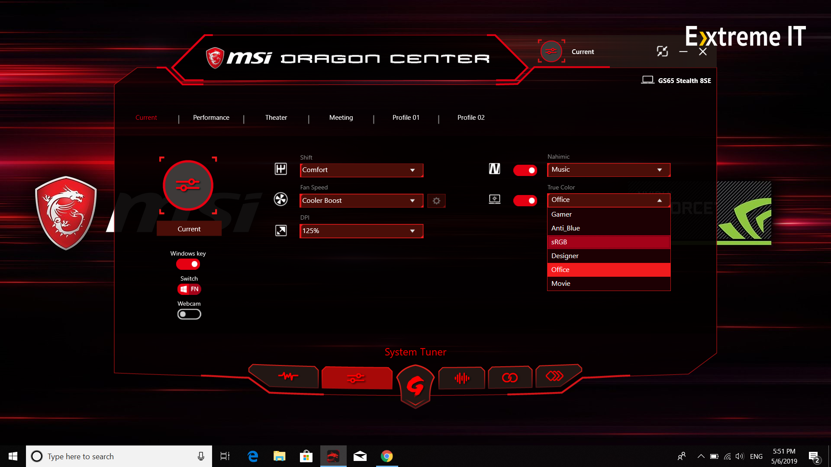The width and height of the screenshot is (831, 467).
Task: Click Dragon Center taskbar icon
Action: [x=333, y=456]
